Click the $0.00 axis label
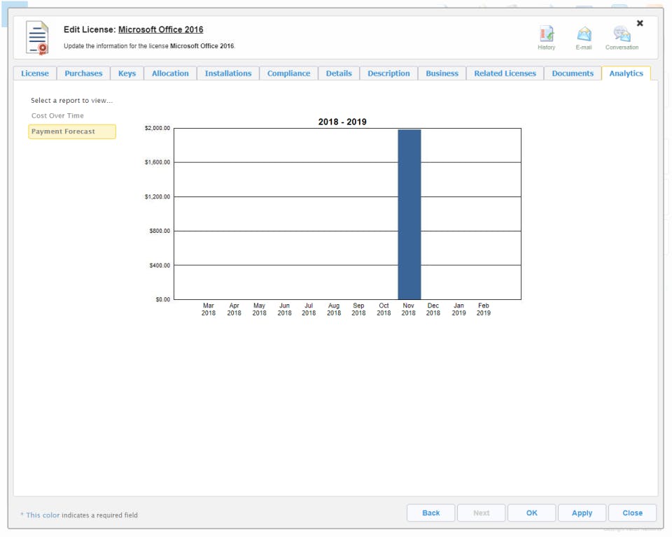This screenshot has height=537, width=672. pos(163,299)
